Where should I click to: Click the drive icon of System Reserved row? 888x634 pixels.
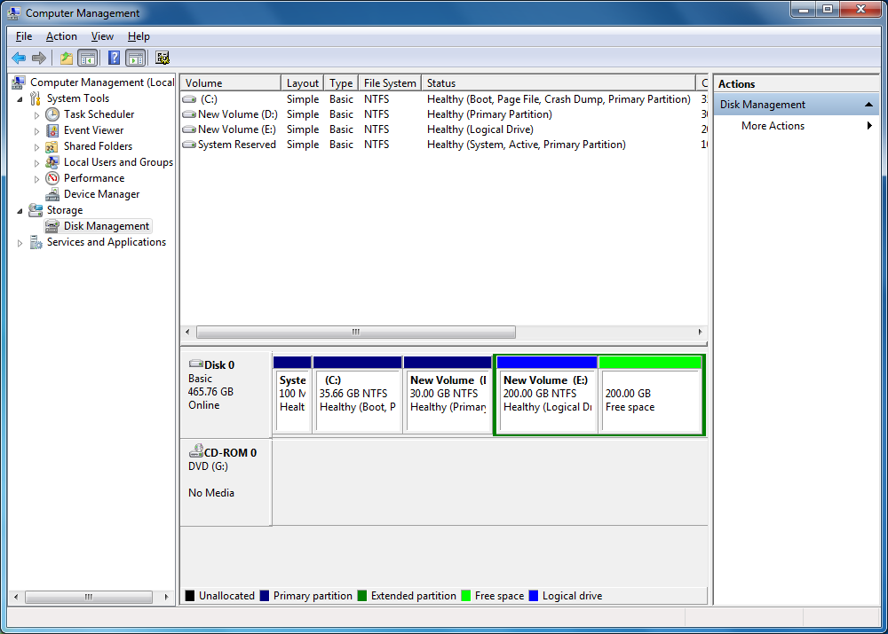[x=189, y=145]
